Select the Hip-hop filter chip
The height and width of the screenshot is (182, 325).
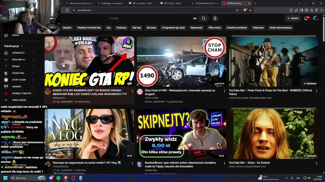[137, 28]
